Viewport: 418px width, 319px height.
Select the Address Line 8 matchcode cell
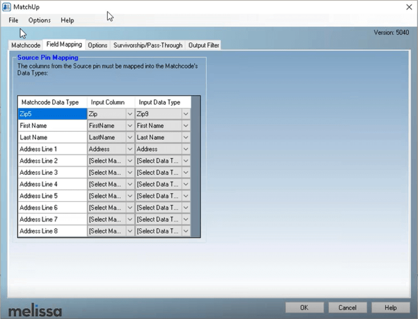click(53, 231)
